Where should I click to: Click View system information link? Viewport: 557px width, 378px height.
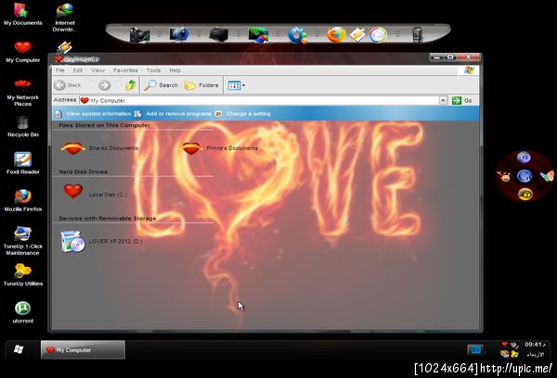pos(94,113)
